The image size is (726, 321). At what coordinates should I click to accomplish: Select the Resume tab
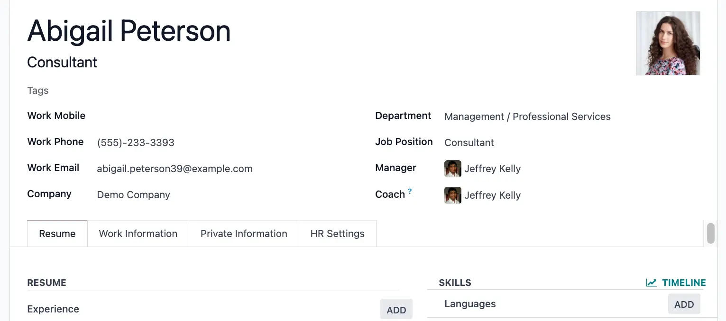tap(57, 234)
